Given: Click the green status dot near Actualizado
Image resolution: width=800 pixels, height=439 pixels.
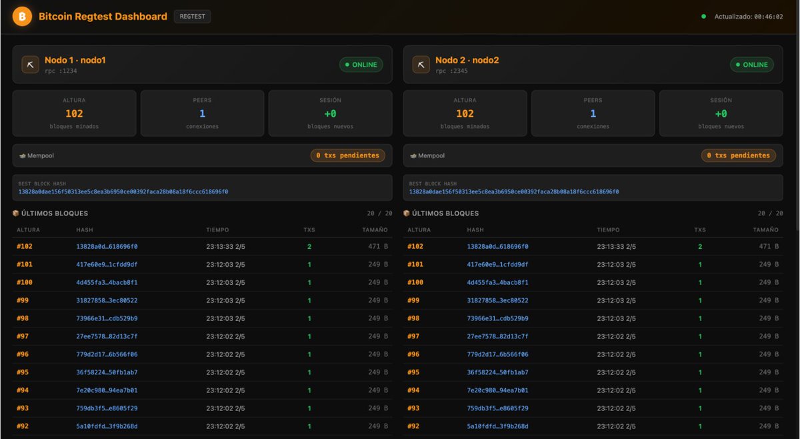Looking at the screenshot, I should pyautogui.click(x=703, y=17).
